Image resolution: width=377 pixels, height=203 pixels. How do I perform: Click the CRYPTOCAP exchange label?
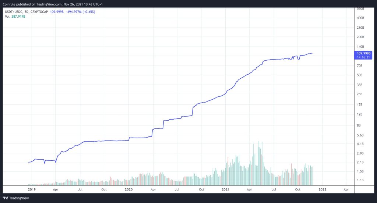click(39, 12)
